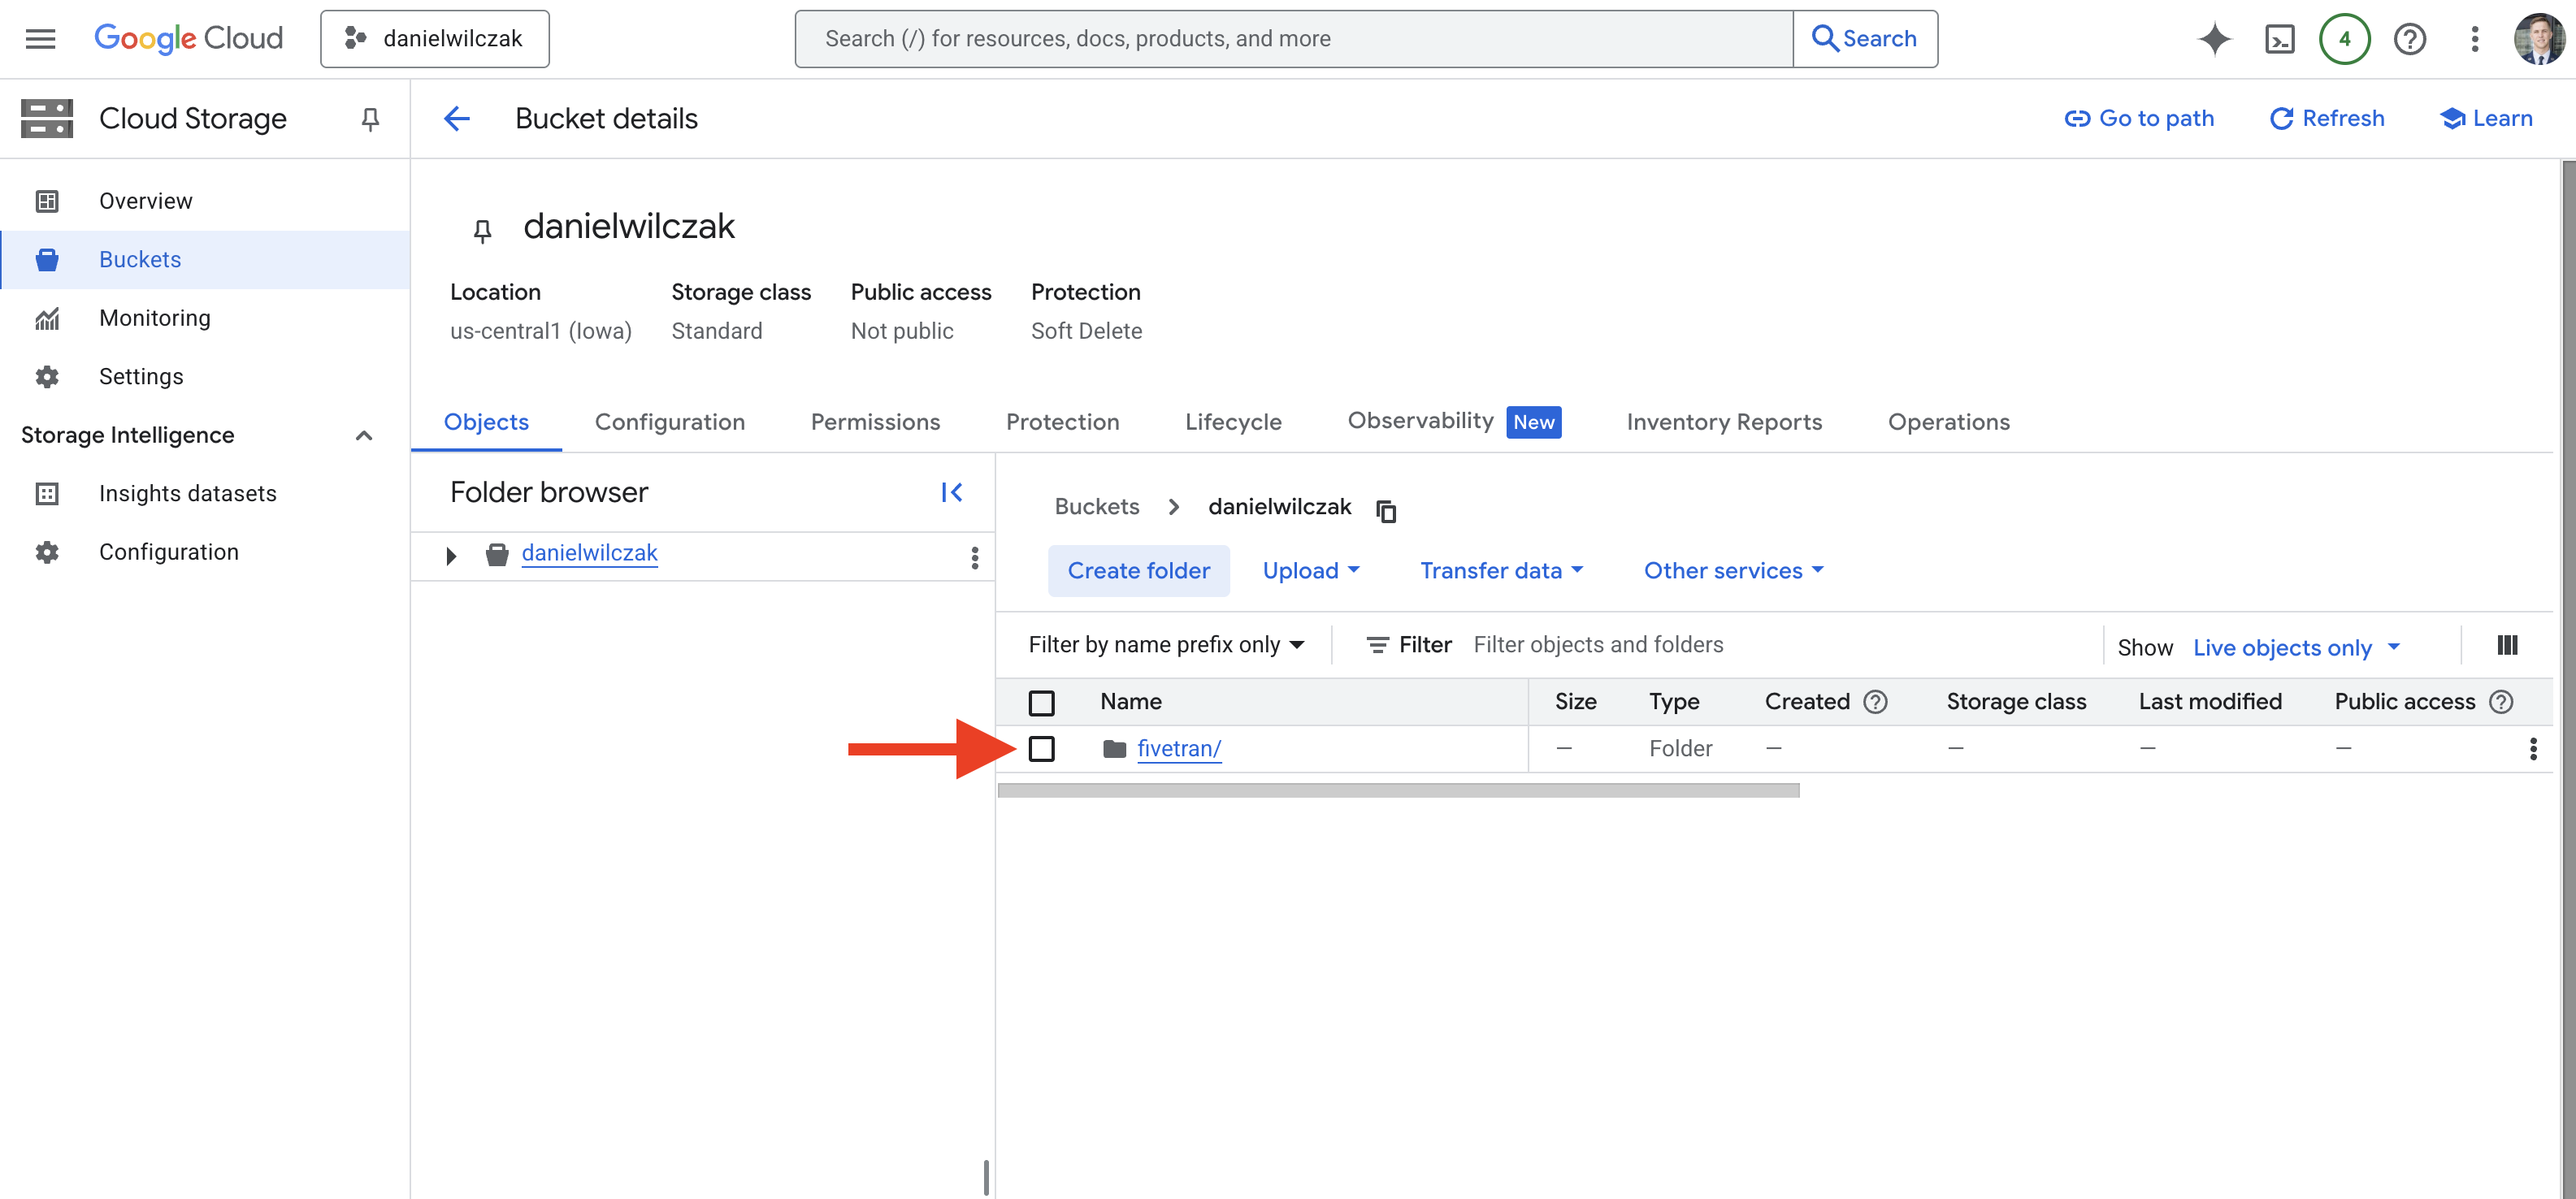Expand the danielwilczak folder tree
This screenshot has height=1199, width=2576.
[x=451, y=556]
